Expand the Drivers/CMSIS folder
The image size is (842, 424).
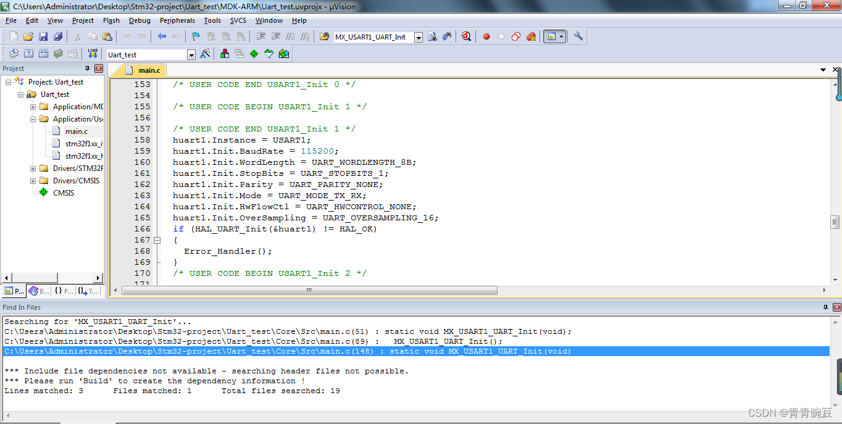coord(33,181)
